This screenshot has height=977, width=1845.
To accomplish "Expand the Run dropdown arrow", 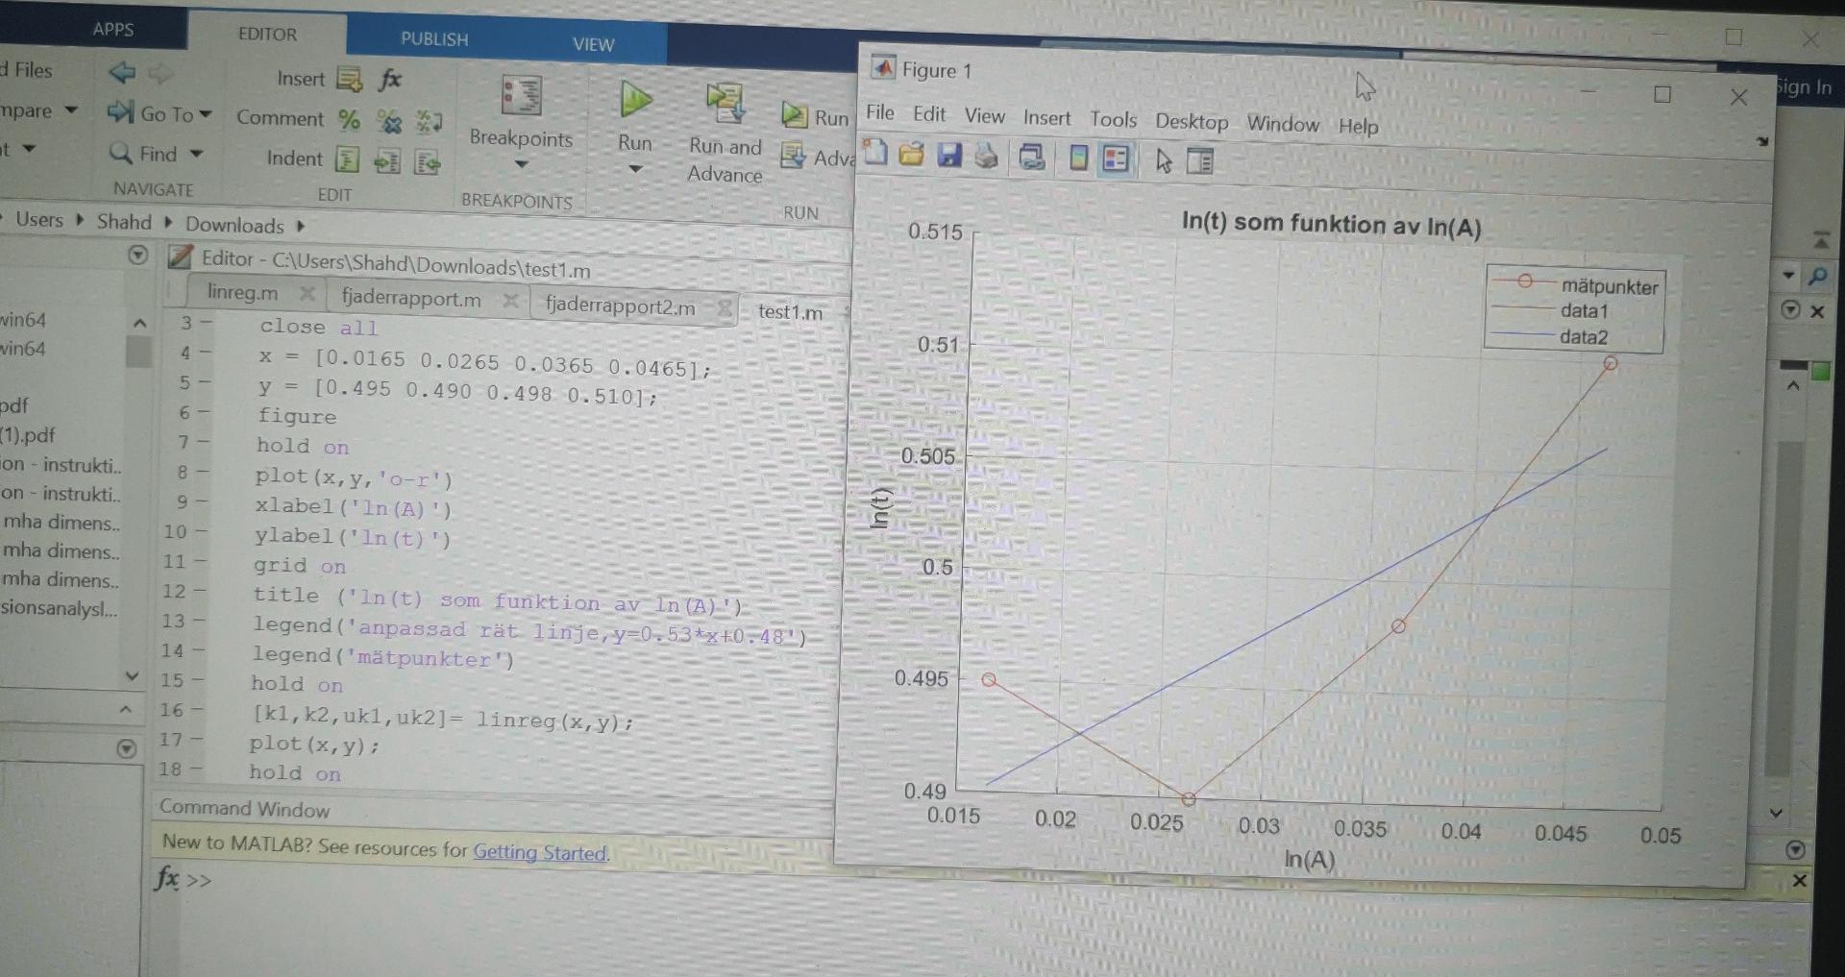I will [x=635, y=169].
